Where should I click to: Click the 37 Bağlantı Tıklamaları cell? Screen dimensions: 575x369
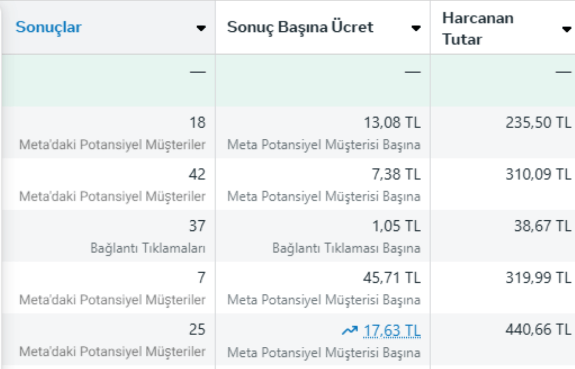pos(197,226)
